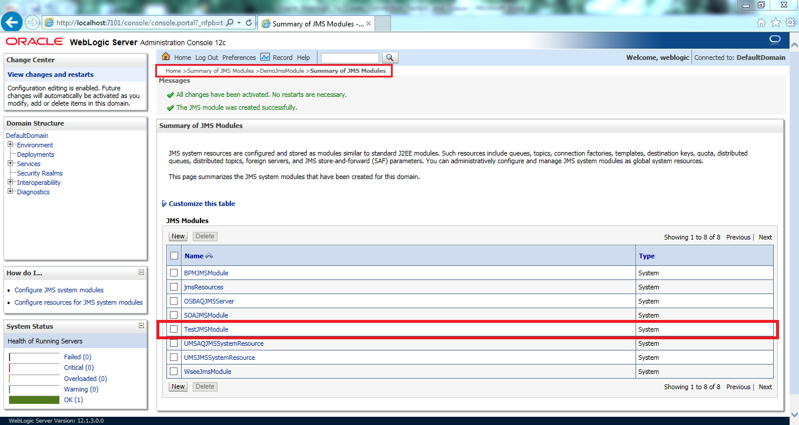This screenshot has width=799, height=425.
Task: Switch to Summary of JMS Modules tab
Action: tap(316, 23)
